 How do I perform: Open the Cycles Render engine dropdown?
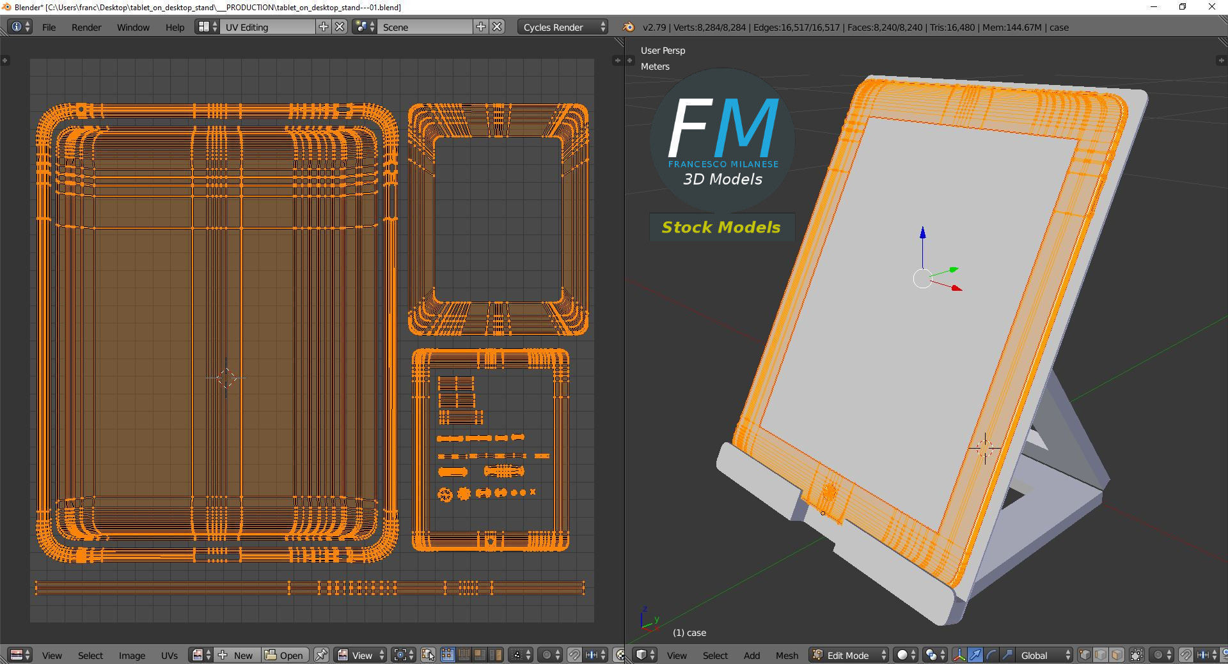coord(563,27)
